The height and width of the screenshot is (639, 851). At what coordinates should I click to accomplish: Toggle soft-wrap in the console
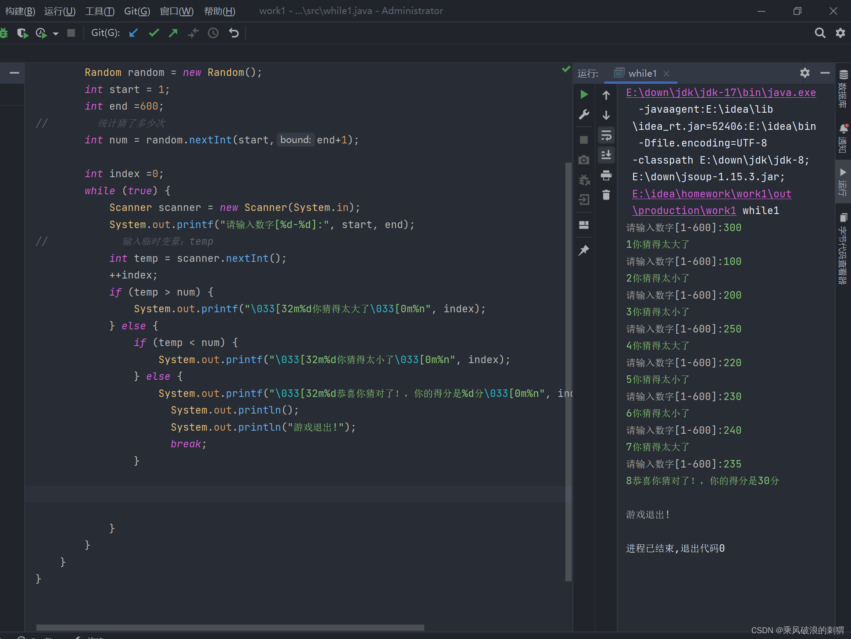606,136
